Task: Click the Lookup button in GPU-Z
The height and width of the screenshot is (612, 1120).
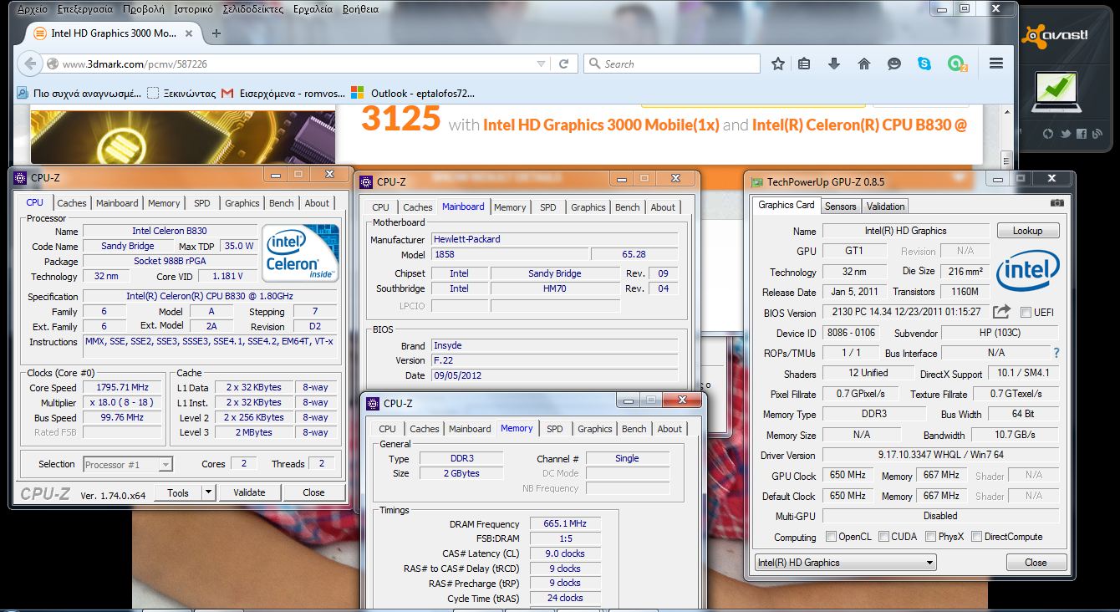Action: [1027, 231]
